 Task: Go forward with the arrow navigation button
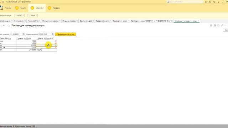4,26
